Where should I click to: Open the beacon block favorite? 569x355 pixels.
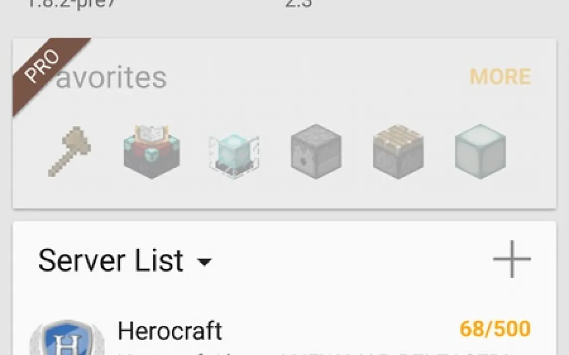tap(234, 155)
